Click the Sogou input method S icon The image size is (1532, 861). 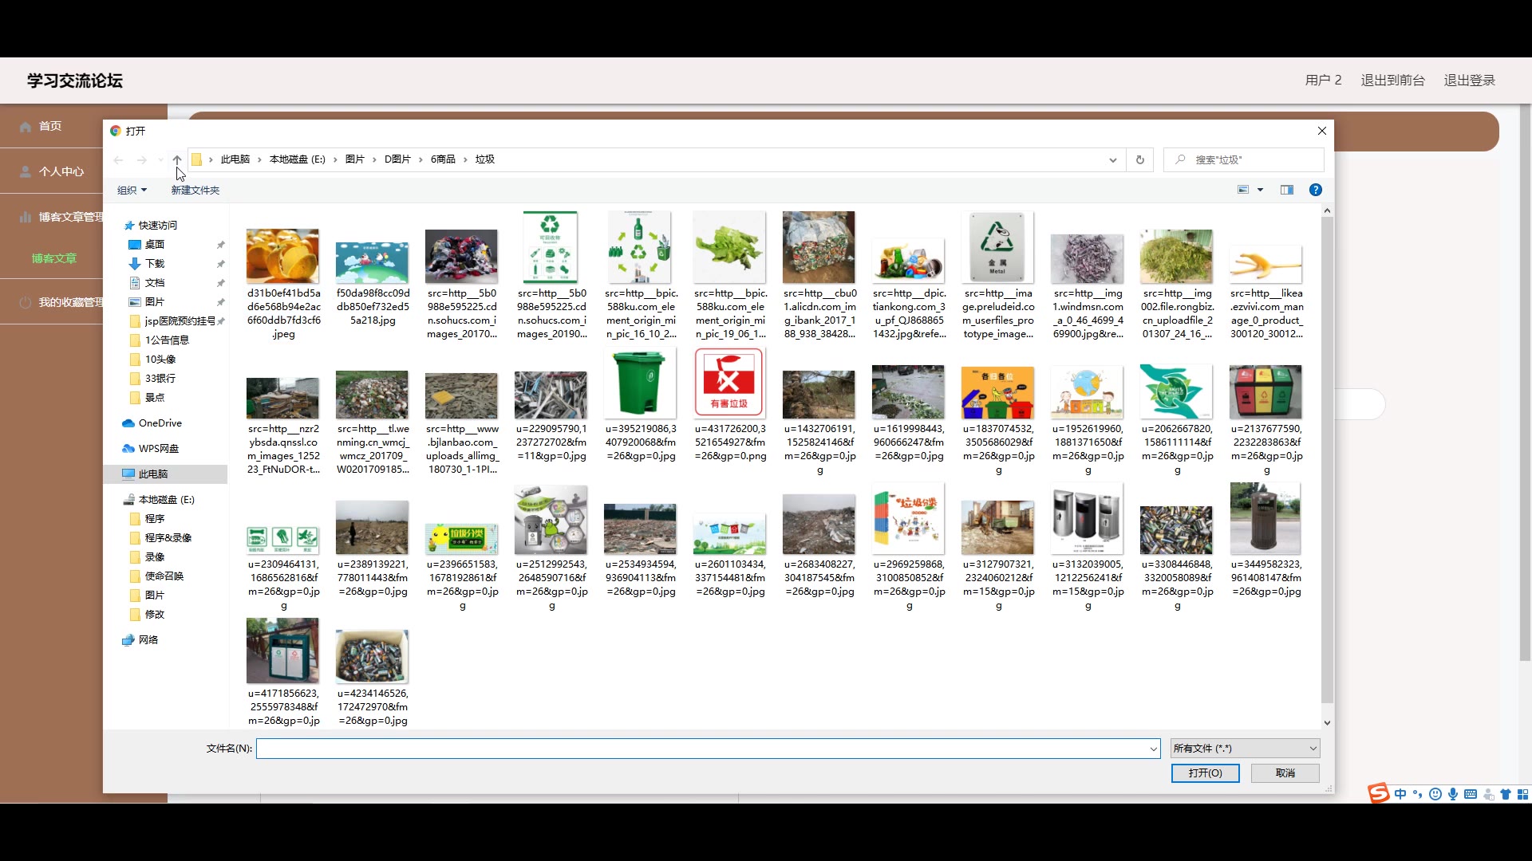1378,793
